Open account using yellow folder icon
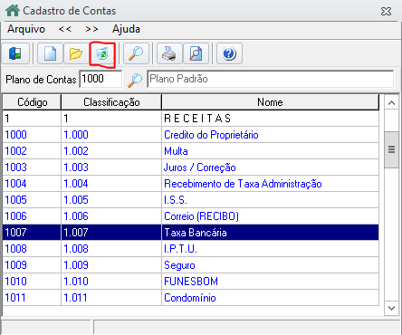 [x=76, y=53]
